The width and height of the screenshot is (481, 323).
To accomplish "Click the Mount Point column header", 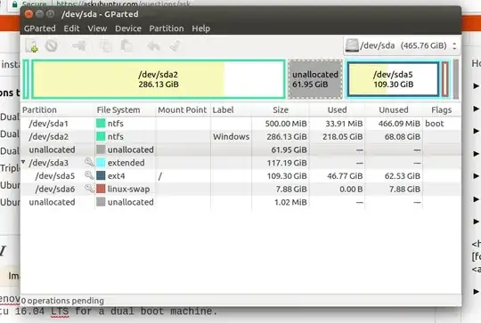I will click(x=183, y=110).
